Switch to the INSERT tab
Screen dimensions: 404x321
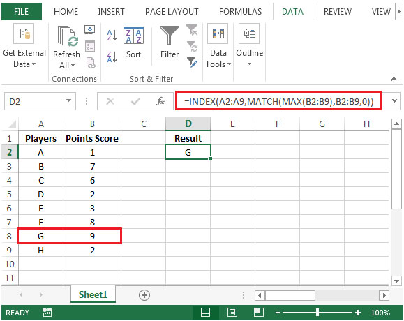pyautogui.click(x=111, y=12)
